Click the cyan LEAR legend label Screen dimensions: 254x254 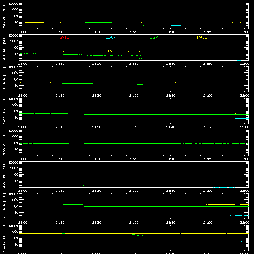[110, 37]
